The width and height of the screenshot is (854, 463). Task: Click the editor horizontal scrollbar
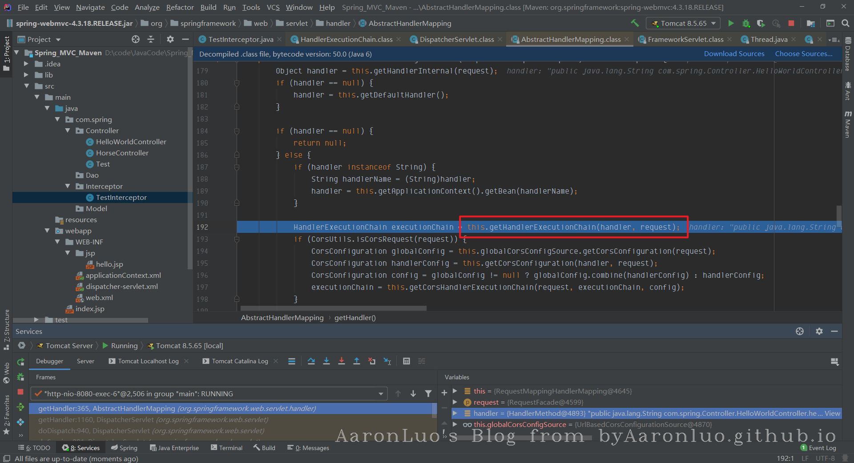[x=334, y=308]
